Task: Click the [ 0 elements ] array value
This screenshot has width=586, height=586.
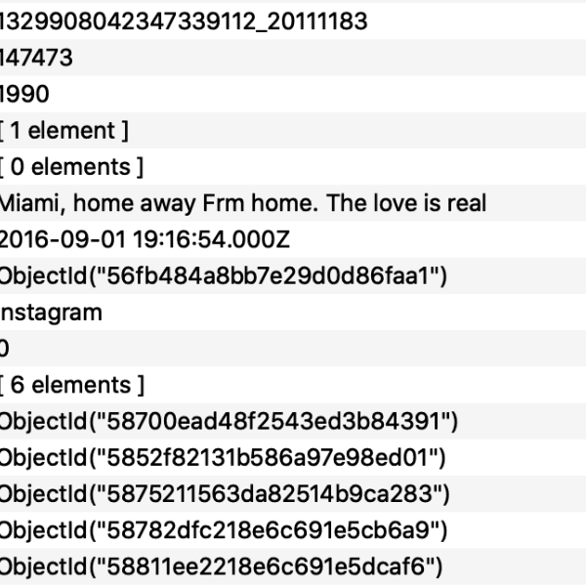Action: click(72, 167)
